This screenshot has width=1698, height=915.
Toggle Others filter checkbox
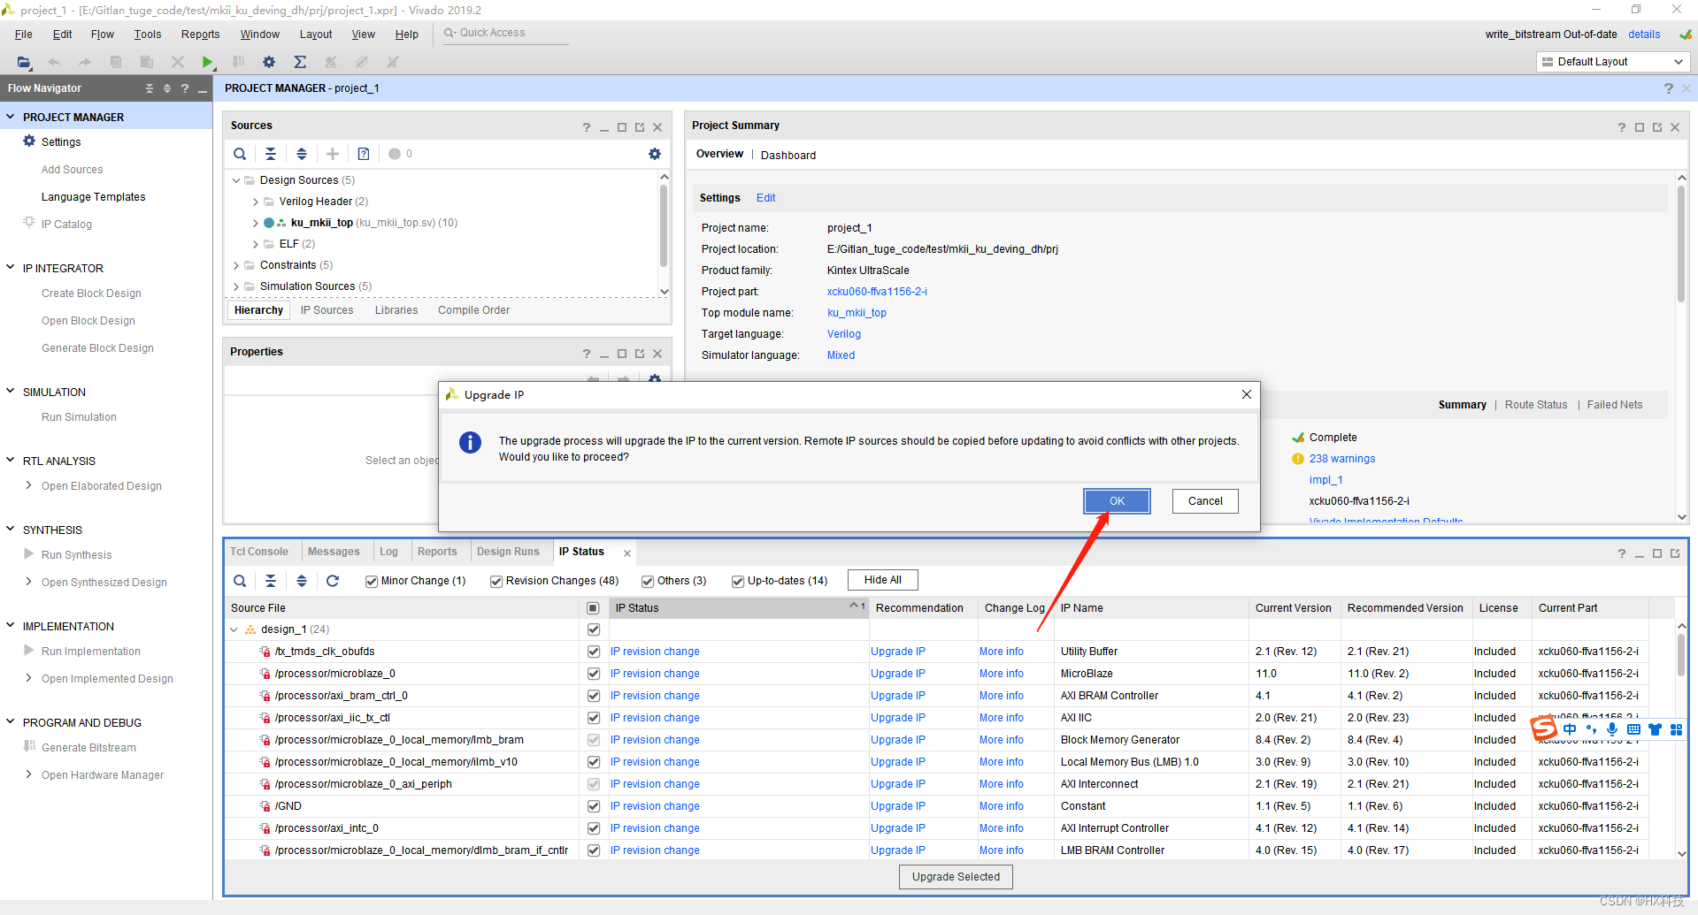coord(648,581)
